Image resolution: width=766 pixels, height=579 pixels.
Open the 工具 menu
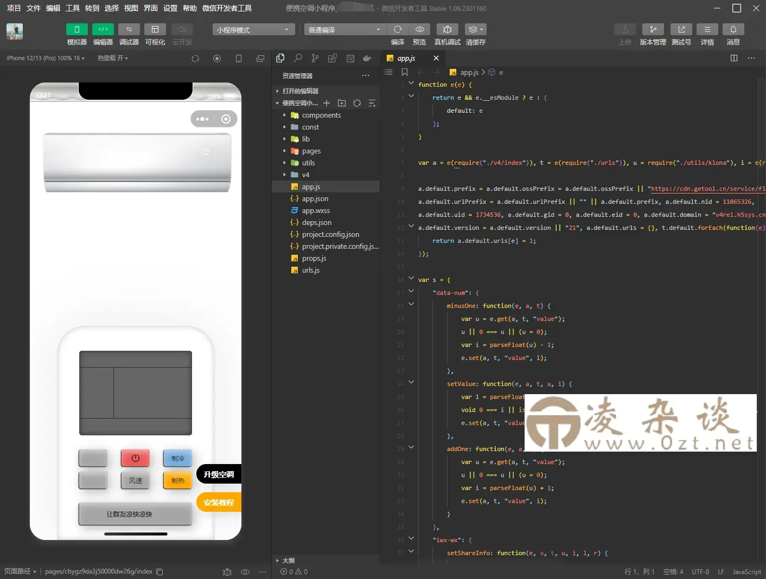tap(73, 8)
